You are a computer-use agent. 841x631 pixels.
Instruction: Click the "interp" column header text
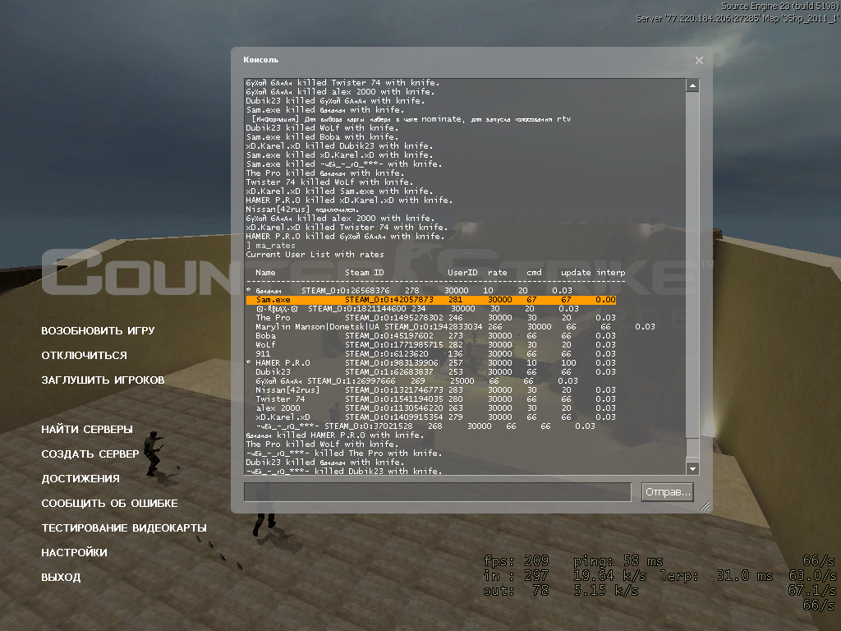point(611,273)
